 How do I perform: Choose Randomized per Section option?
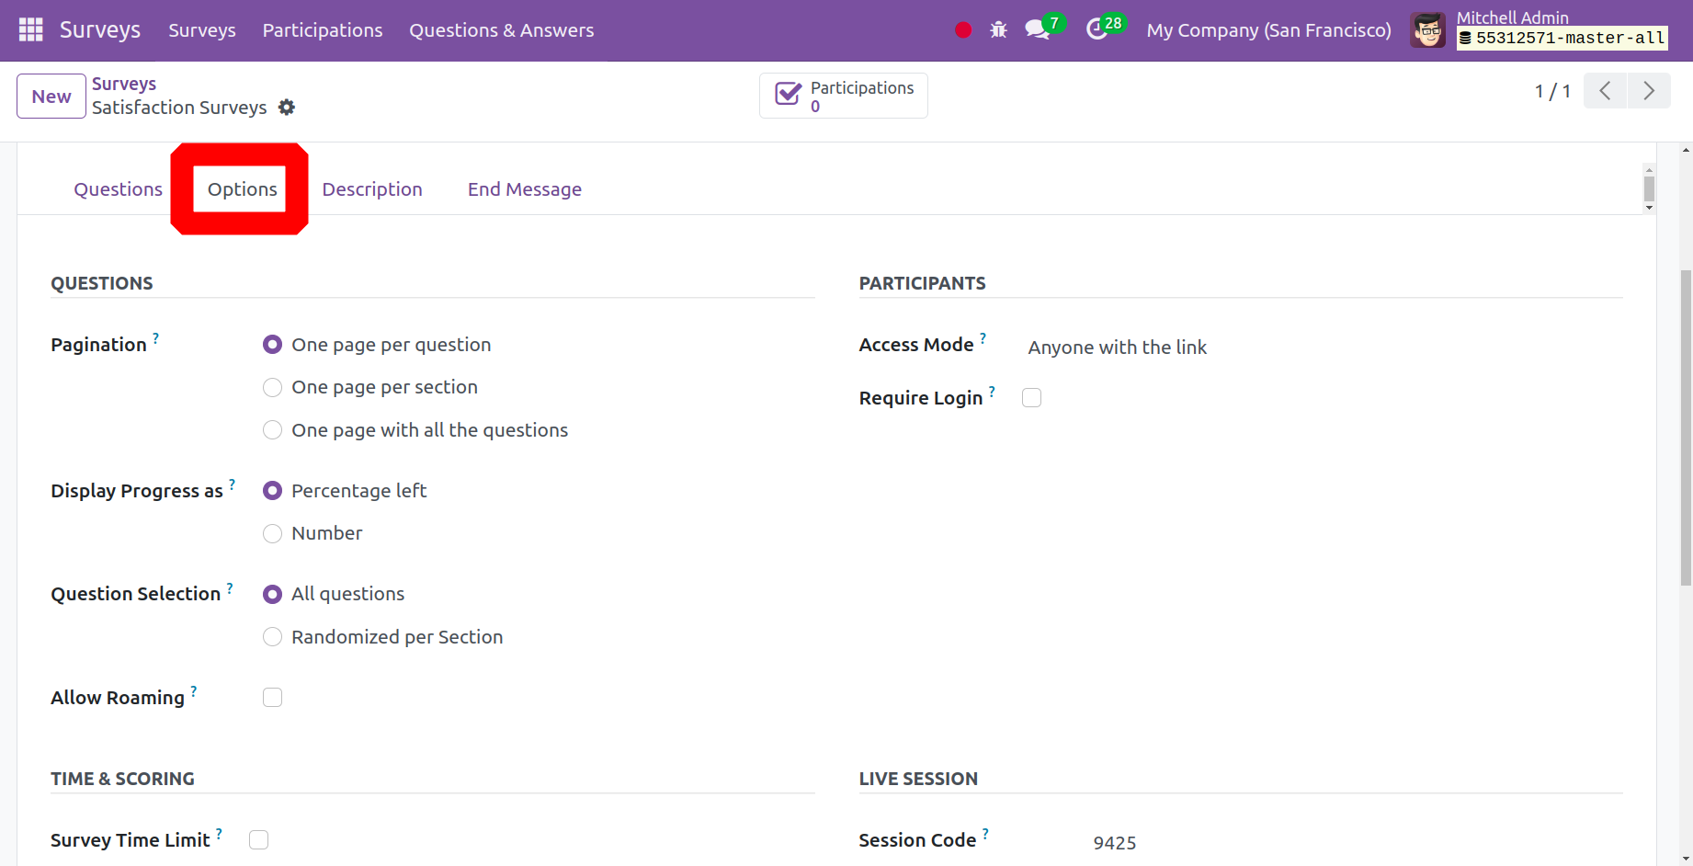click(x=272, y=637)
